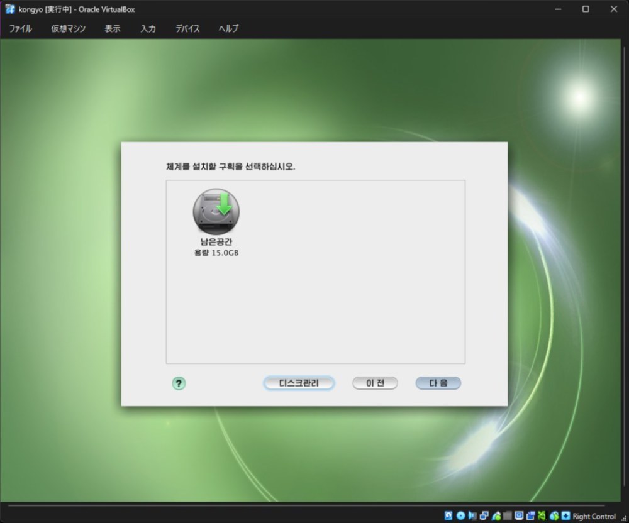Click the green virtualization features status icon
The height and width of the screenshot is (523, 629).
click(542, 516)
